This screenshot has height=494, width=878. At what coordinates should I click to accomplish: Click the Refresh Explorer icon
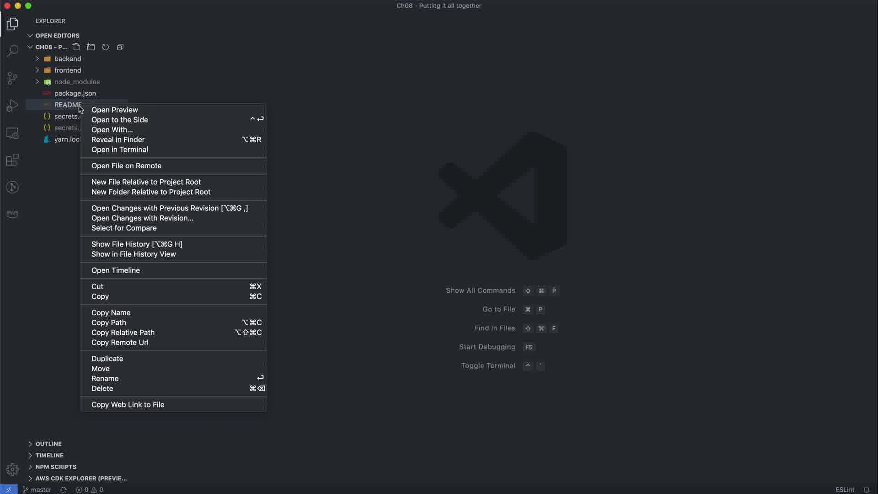tap(106, 47)
